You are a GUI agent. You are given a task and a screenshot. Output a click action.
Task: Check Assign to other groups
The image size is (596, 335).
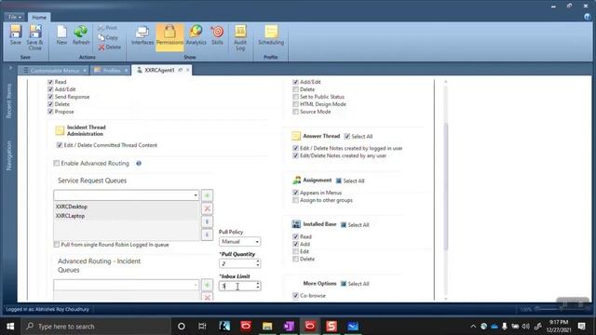(x=295, y=200)
